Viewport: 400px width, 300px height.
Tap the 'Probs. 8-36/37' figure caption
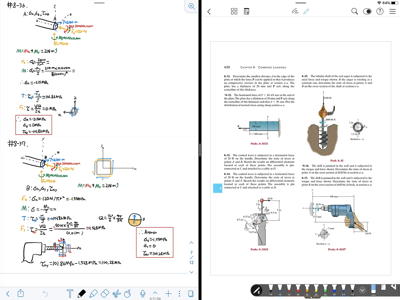point(337,249)
